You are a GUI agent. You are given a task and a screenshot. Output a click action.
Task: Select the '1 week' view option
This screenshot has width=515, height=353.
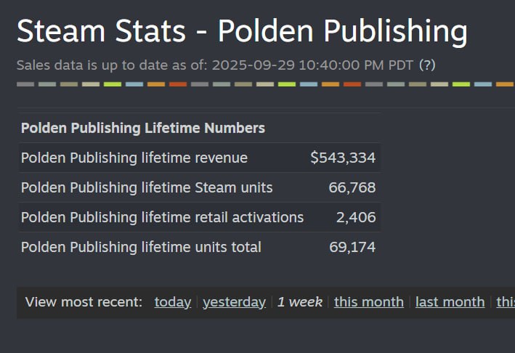coord(300,302)
